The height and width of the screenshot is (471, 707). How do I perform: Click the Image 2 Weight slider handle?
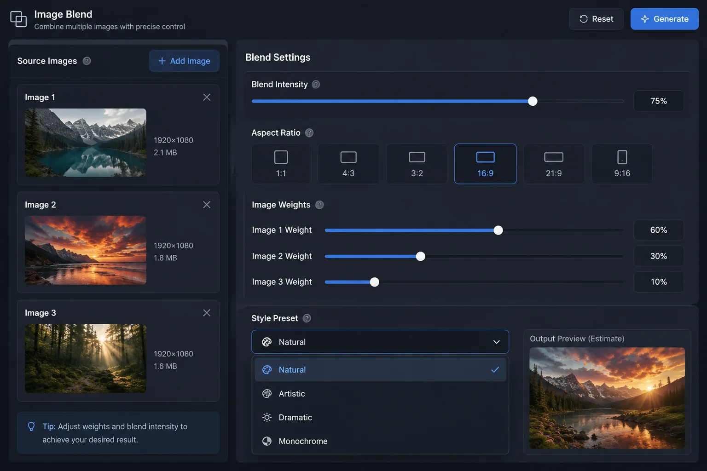420,256
